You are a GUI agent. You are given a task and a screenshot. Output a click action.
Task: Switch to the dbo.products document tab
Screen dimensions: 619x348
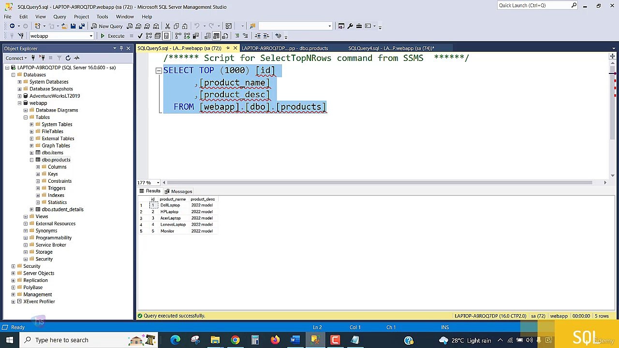[x=285, y=48]
